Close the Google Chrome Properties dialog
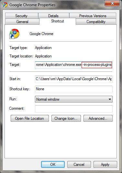Image resolution: width=122 pixels, height=173 pixels. [112, 4]
